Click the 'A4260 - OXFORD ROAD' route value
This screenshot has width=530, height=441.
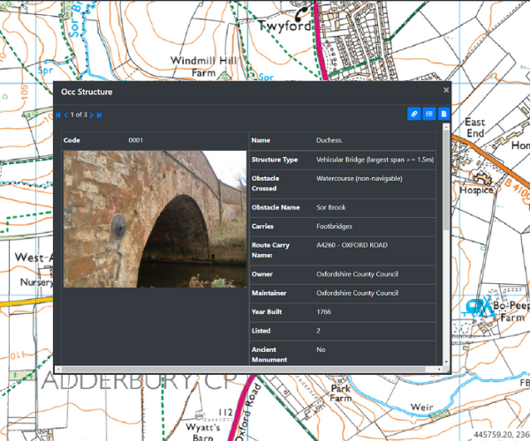(352, 244)
